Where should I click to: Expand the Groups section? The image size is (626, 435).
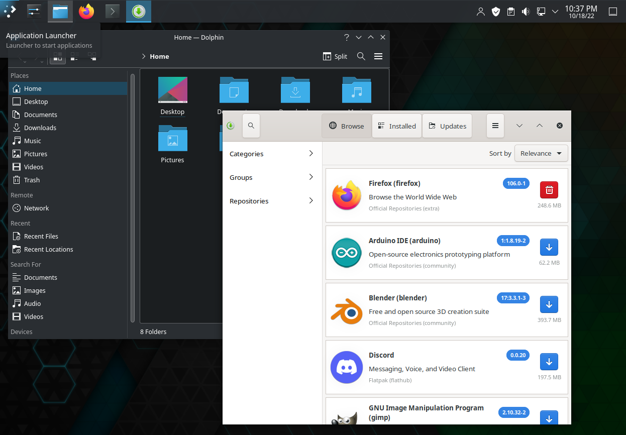[271, 177]
